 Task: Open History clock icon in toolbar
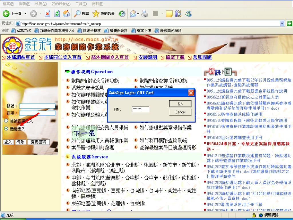pyautogui.click(x=122, y=13)
